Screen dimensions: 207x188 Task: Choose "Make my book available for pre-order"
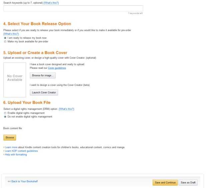point(5,41)
